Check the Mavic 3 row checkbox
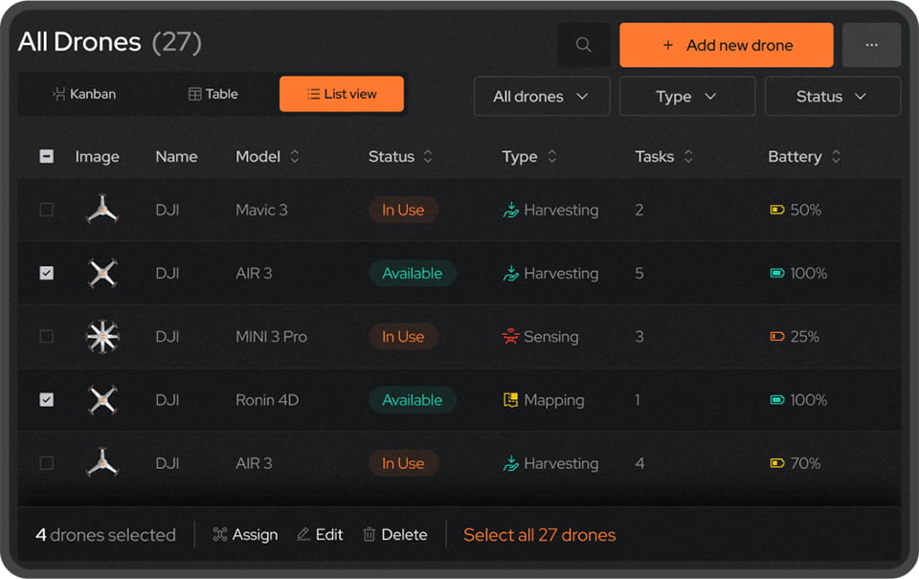 pos(46,210)
